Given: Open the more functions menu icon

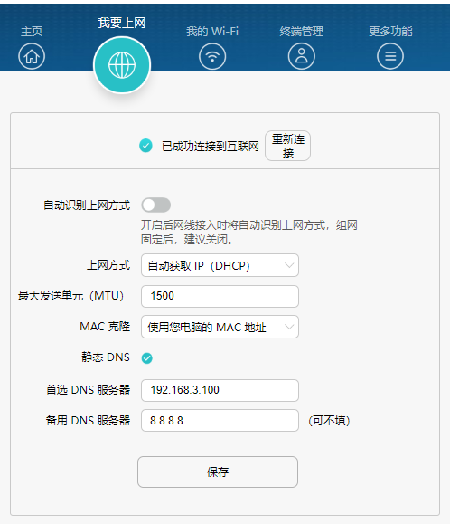Looking at the screenshot, I should pos(390,56).
